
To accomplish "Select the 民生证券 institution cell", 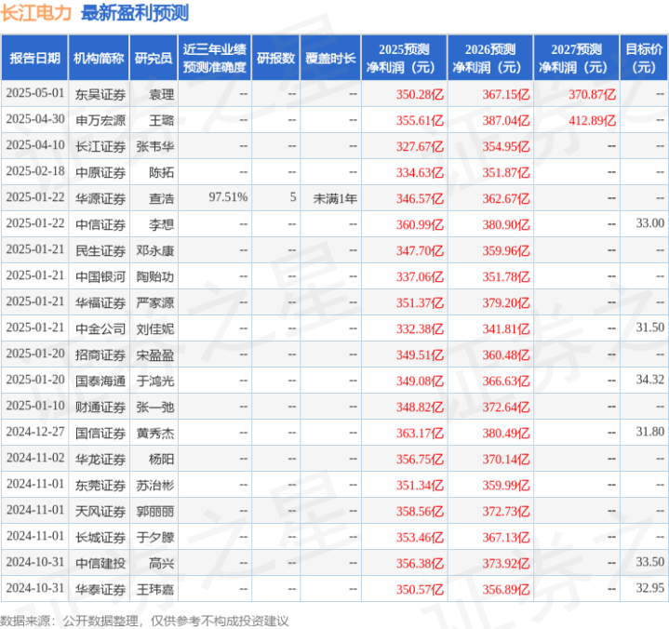I will coord(100,250).
